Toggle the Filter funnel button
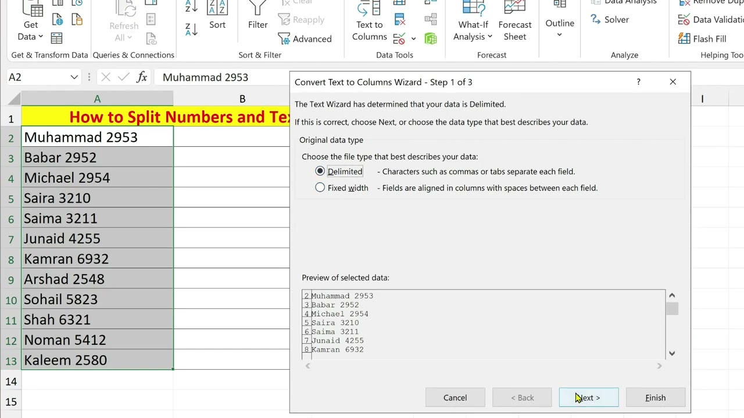Viewport: 744px width, 418px height. (258, 16)
